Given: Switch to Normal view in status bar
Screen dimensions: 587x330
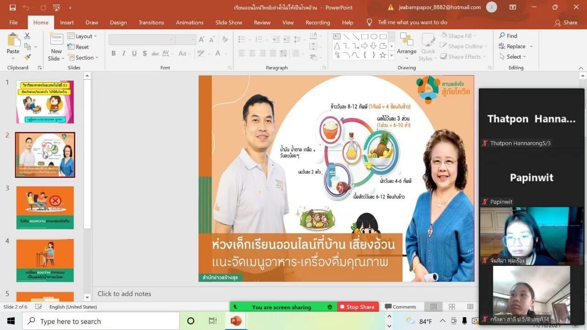Looking at the screenshot, I should point(433,307).
